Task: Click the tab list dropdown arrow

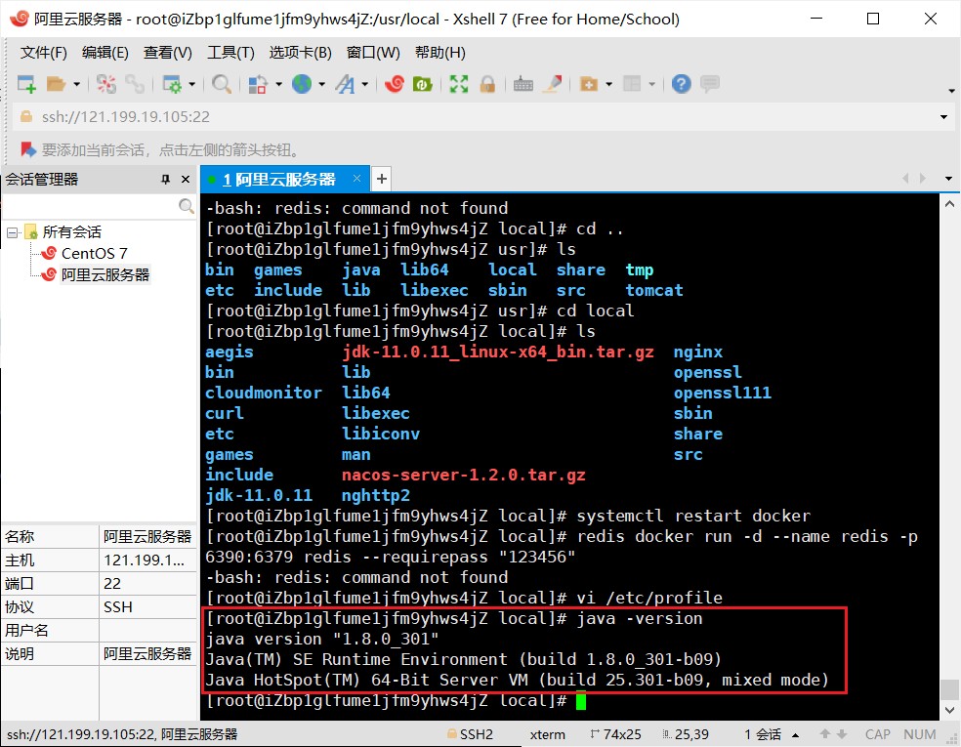Action: coord(948,179)
